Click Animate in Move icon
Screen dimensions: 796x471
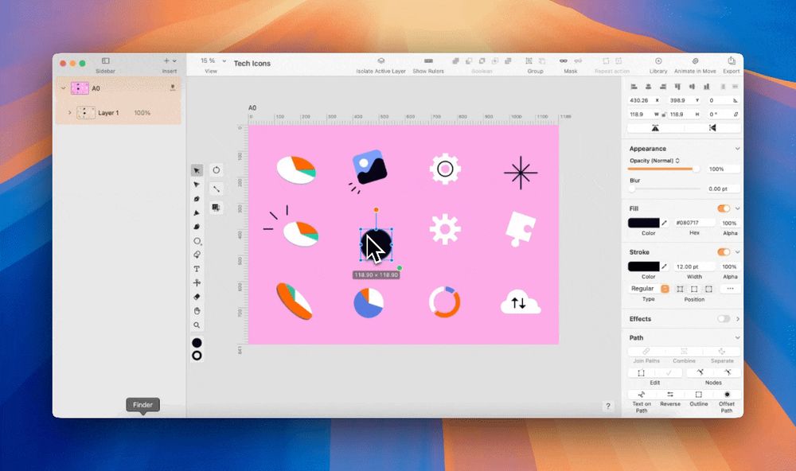(x=695, y=61)
